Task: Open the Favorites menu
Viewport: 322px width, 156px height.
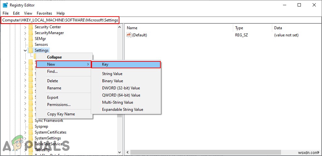Action: tap(44, 13)
